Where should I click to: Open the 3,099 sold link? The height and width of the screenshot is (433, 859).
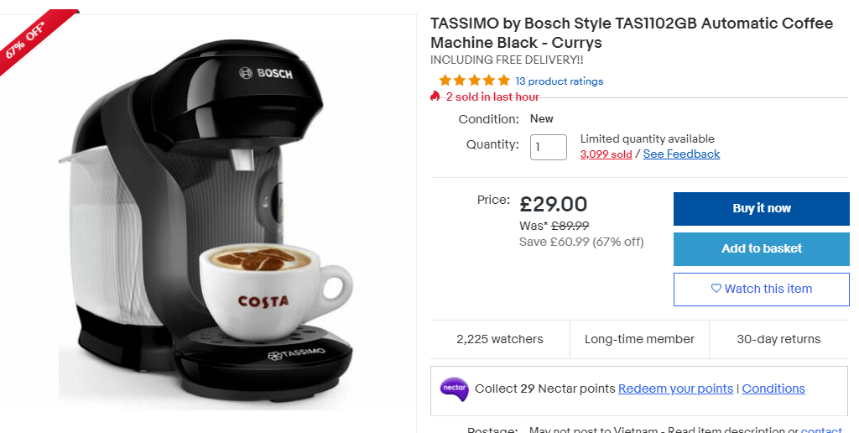coord(606,154)
